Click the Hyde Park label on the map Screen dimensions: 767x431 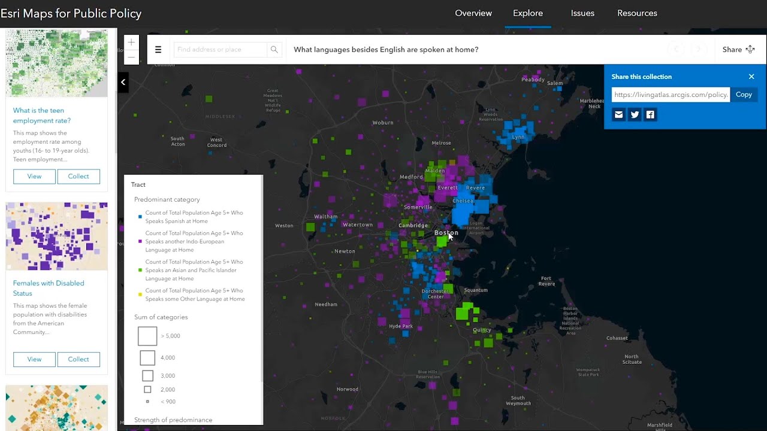401,326
